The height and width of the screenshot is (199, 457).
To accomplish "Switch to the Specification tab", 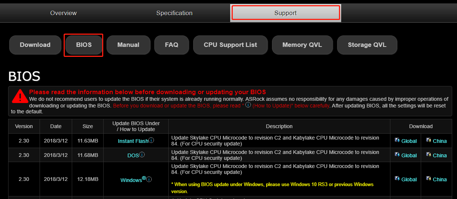I will point(174,13).
